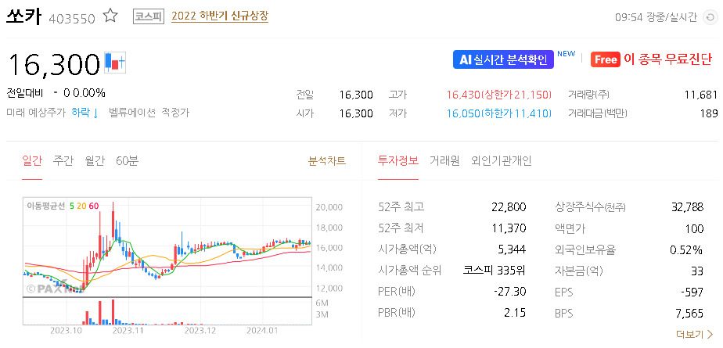Click the 외국인보유율 value 0.52%

(x=686, y=250)
